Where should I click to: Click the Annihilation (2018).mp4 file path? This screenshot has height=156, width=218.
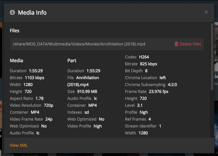79,44
